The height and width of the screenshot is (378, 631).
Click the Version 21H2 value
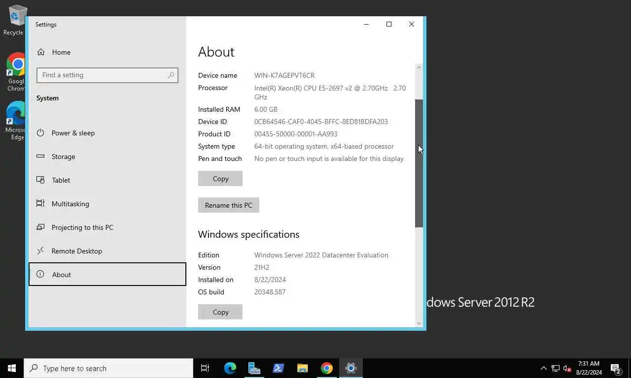[262, 267]
